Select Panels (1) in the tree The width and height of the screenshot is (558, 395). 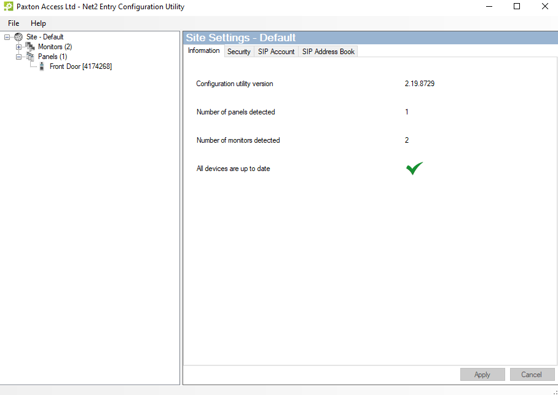(x=53, y=57)
